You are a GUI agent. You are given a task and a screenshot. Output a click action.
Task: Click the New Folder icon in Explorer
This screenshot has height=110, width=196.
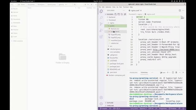(x=119, y=14)
